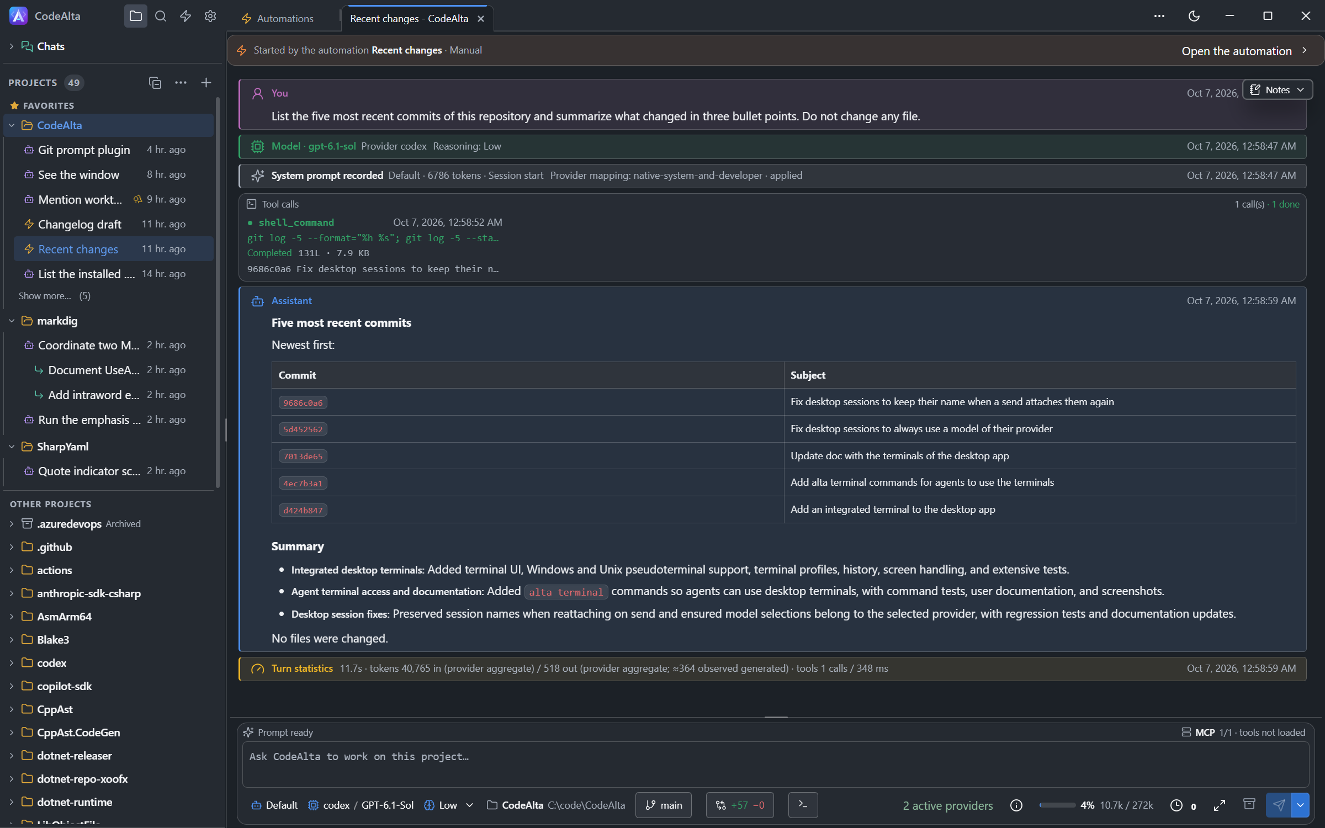Image resolution: width=1325 pixels, height=828 pixels.
Task: Open the title bar more options ellipsis
Action: (x=1159, y=16)
